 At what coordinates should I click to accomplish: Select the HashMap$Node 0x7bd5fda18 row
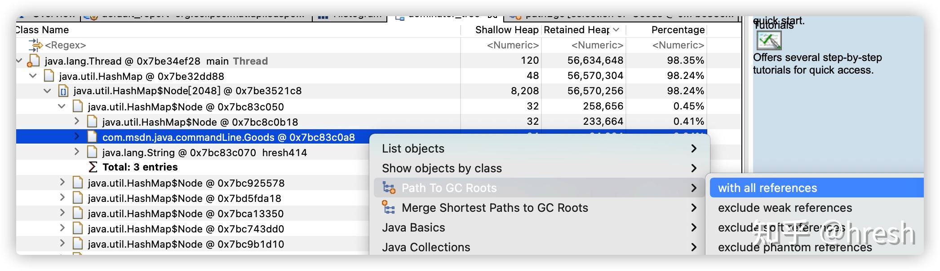click(184, 198)
